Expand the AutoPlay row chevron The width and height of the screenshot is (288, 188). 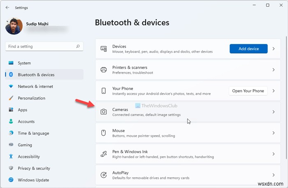274,175
